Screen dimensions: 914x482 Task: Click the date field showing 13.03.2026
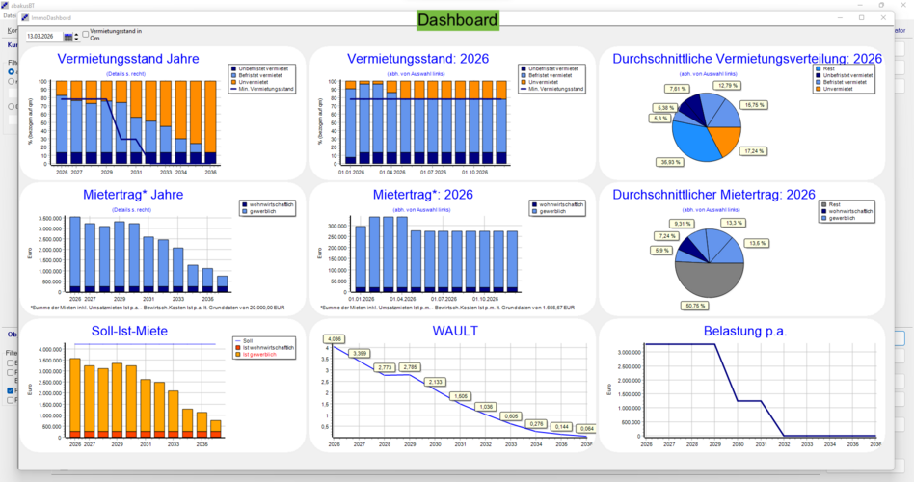pyautogui.click(x=42, y=37)
